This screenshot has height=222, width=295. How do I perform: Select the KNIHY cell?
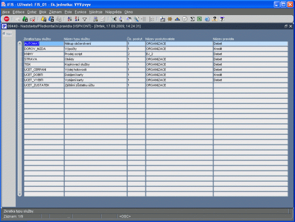[44, 54]
